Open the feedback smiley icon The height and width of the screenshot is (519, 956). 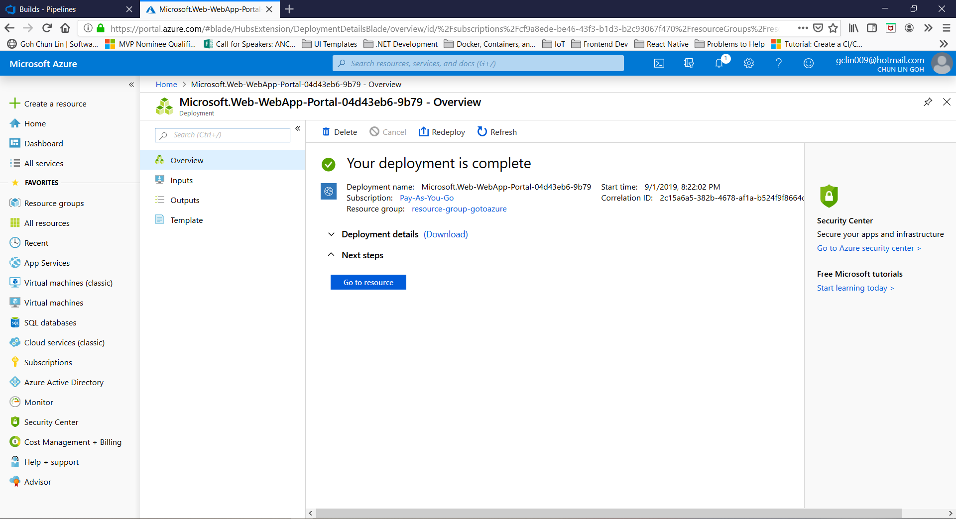tap(809, 63)
